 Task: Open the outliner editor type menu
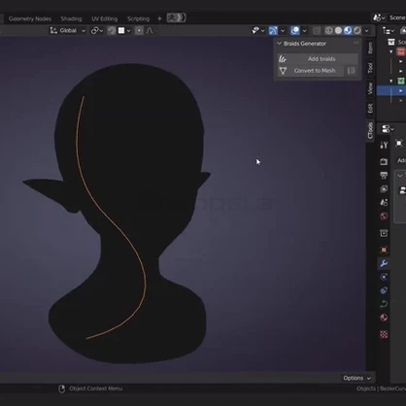tap(388, 30)
